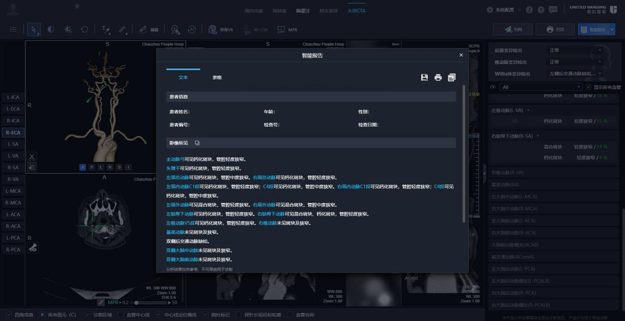
Task: Copy the 影像所见 findings section
Action: point(197,143)
